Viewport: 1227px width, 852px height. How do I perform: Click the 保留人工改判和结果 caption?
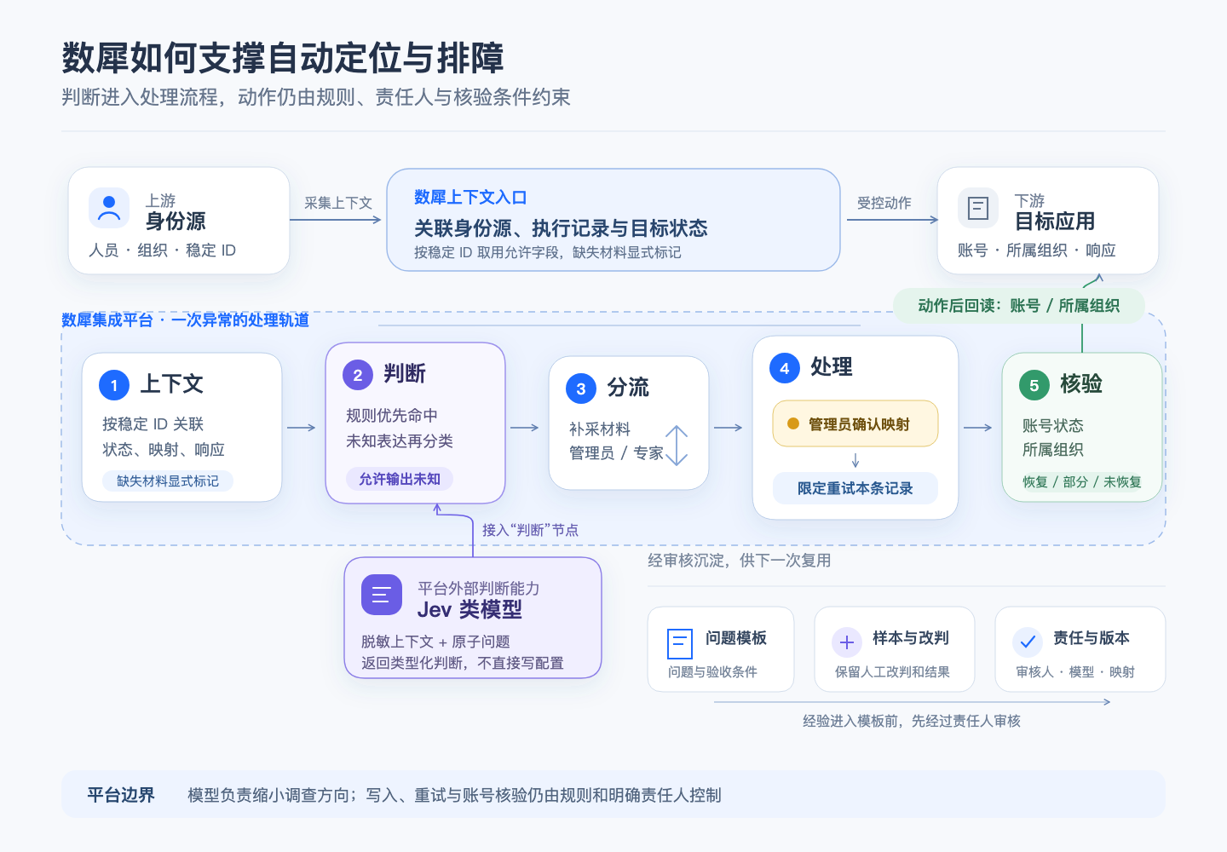[892, 672]
